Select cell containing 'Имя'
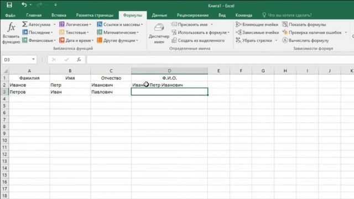Viewport: 354px width, 199px height. tap(70, 78)
